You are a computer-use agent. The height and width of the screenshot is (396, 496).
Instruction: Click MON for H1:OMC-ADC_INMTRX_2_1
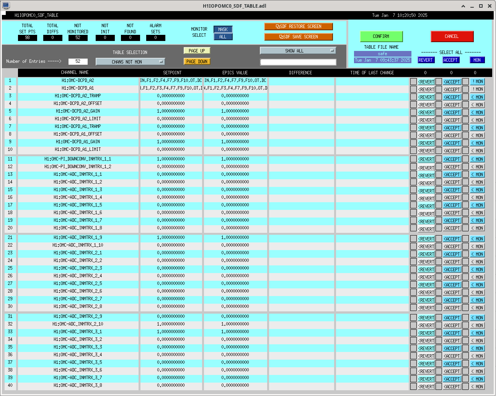[x=477, y=254]
